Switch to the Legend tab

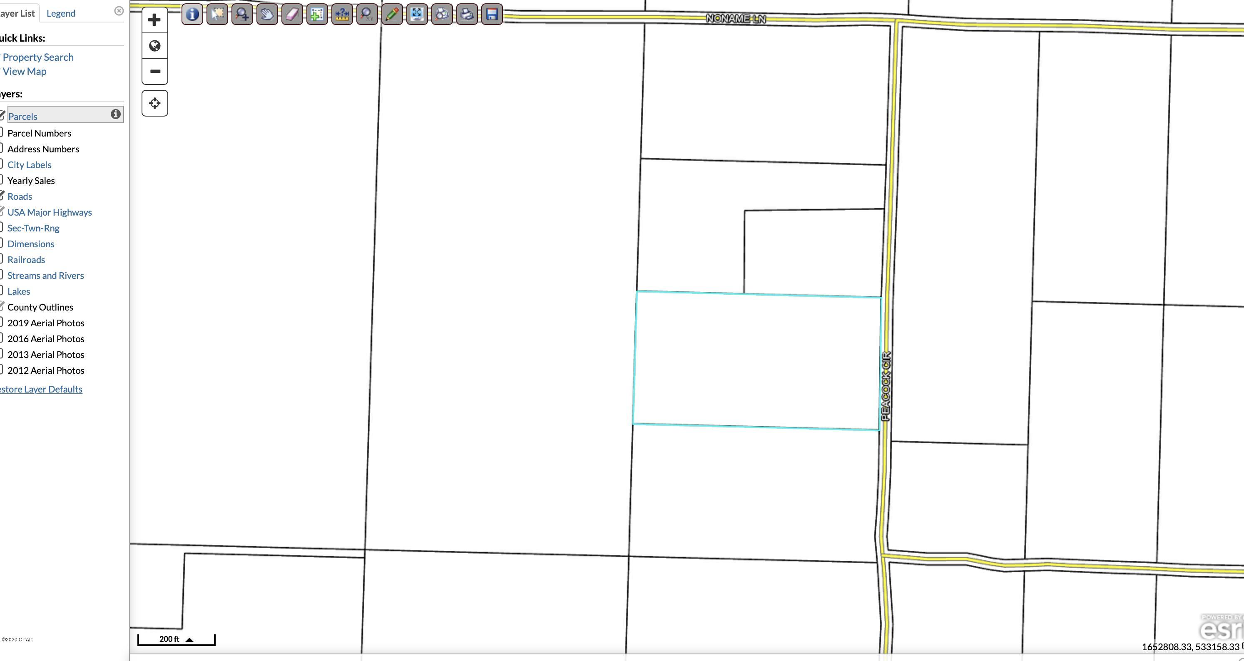tap(61, 13)
